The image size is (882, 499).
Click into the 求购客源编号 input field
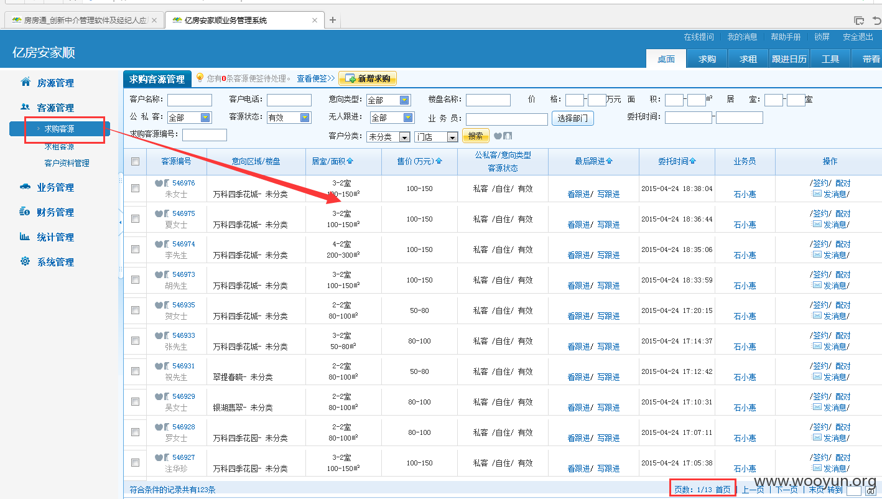pos(205,135)
